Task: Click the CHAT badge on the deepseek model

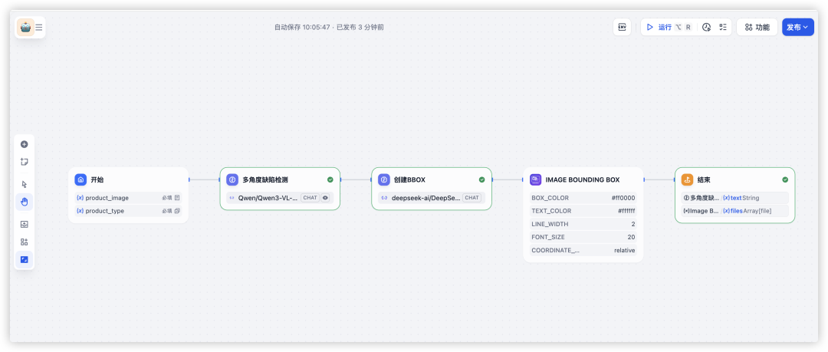Action: [472, 198]
